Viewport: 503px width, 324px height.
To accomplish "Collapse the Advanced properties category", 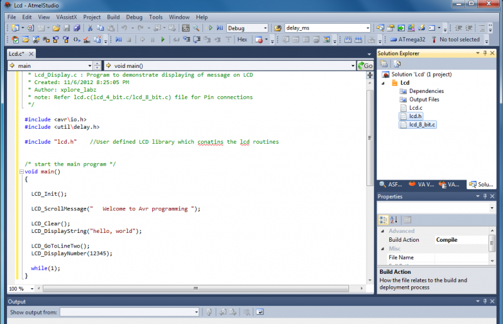I will [x=383, y=231].
